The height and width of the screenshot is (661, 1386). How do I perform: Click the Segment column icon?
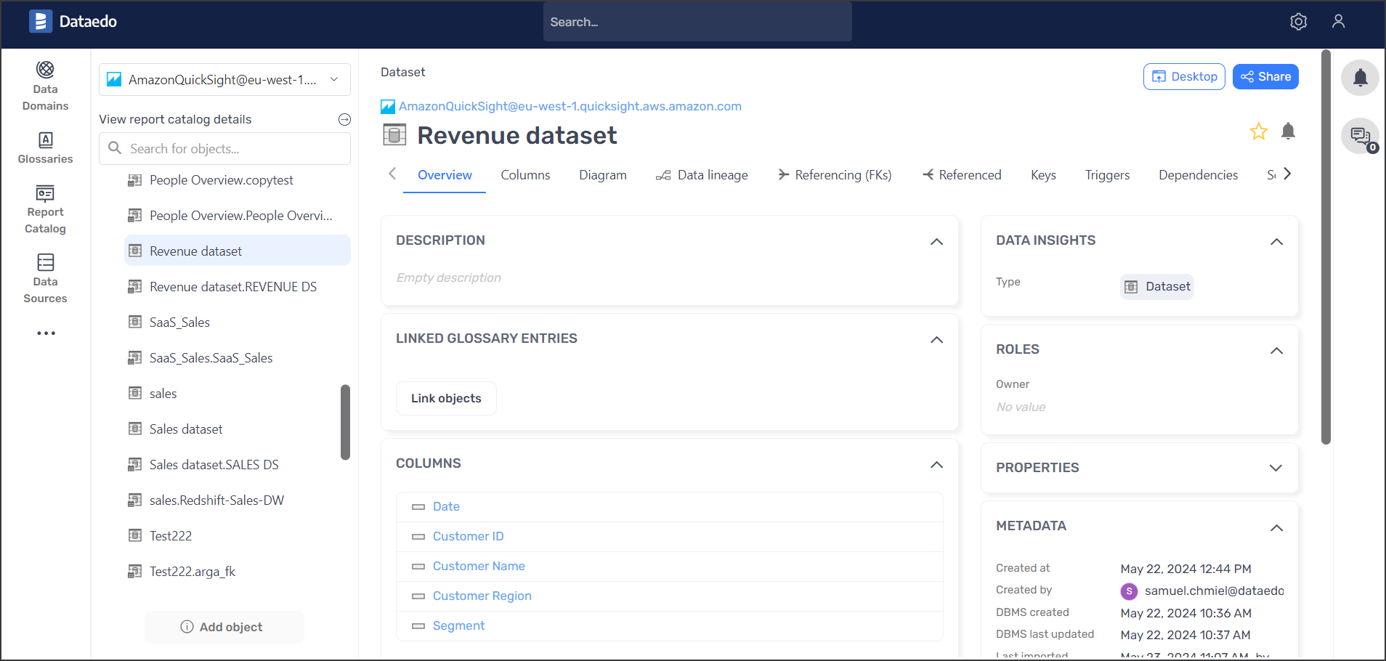click(418, 626)
